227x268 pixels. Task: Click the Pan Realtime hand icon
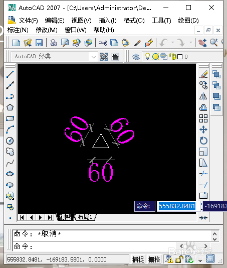[202, 43]
